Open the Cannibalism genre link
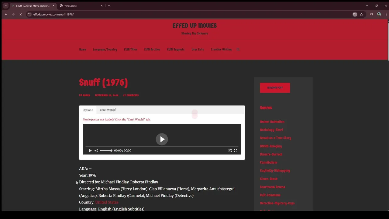The width and height of the screenshot is (389, 219). pos(268,162)
